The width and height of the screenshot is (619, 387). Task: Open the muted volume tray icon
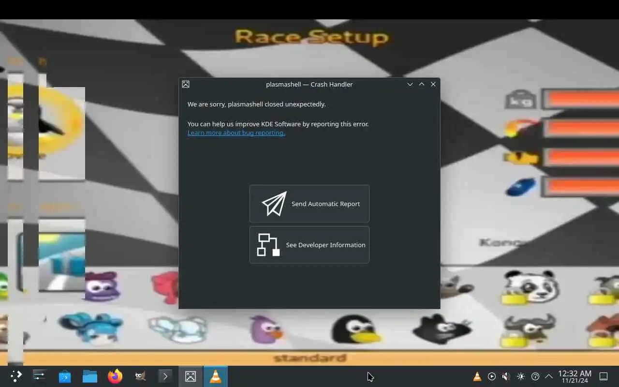tap(506, 376)
